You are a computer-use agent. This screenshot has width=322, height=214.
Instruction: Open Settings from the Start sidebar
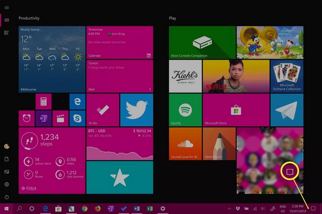[7, 184]
